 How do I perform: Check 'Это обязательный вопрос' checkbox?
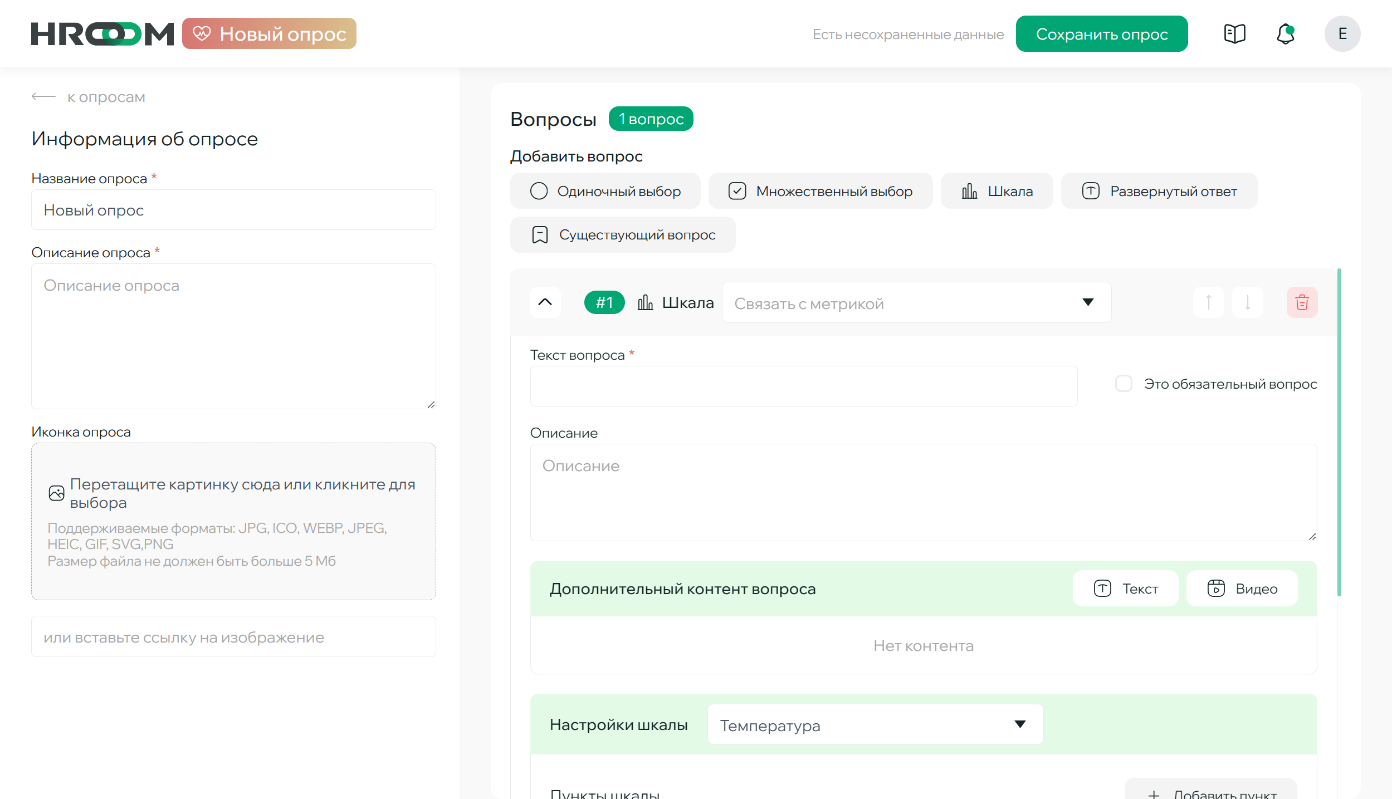click(1124, 384)
